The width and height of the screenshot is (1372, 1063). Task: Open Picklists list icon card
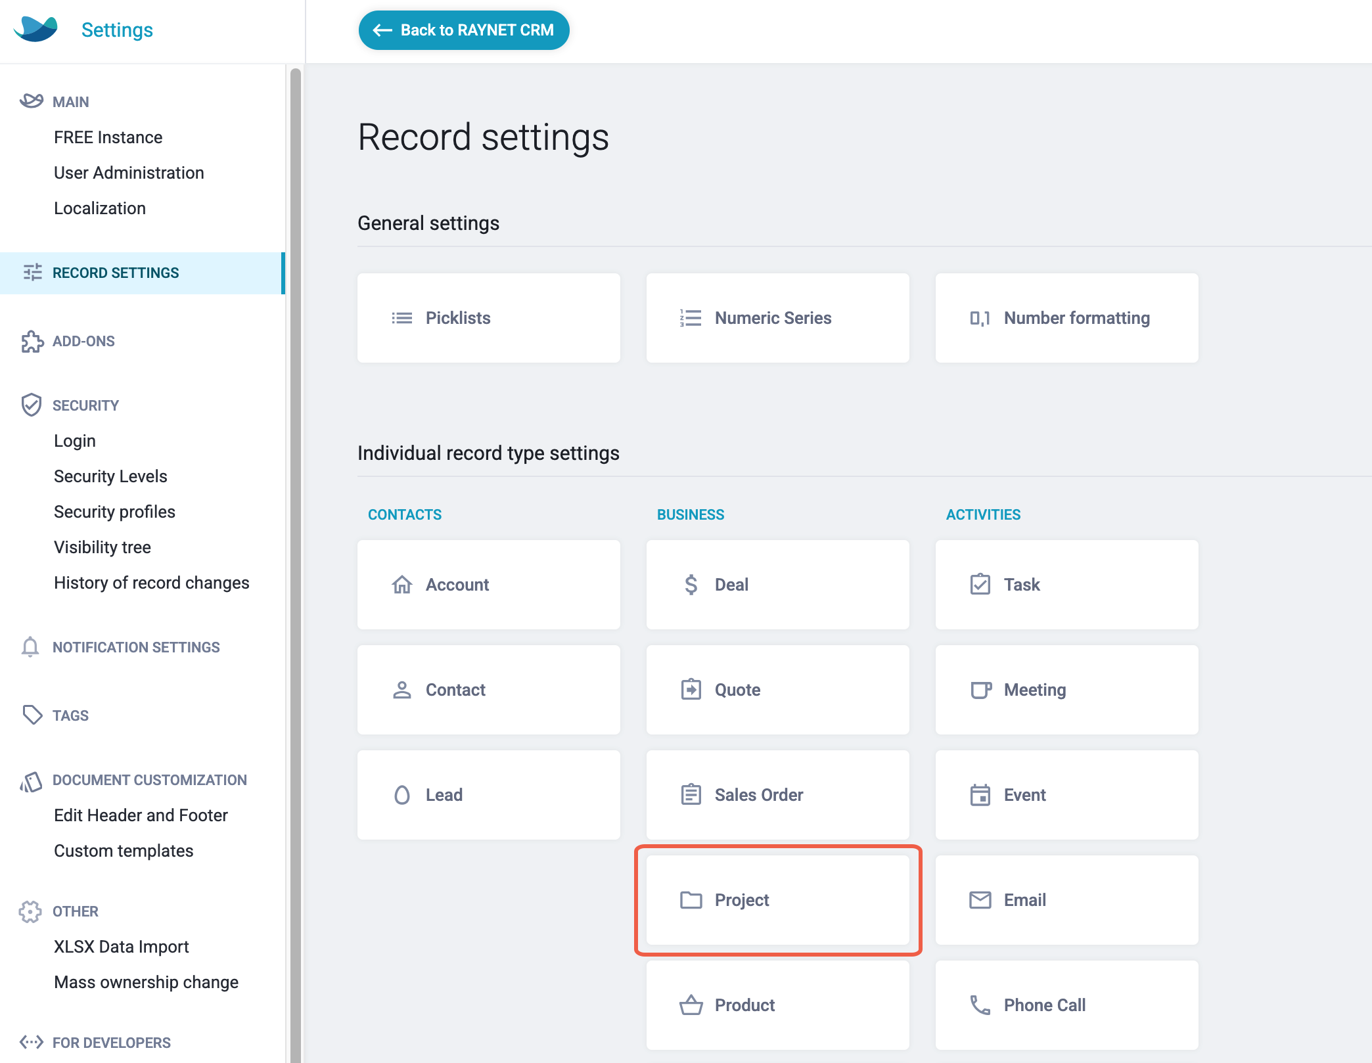point(488,318)
